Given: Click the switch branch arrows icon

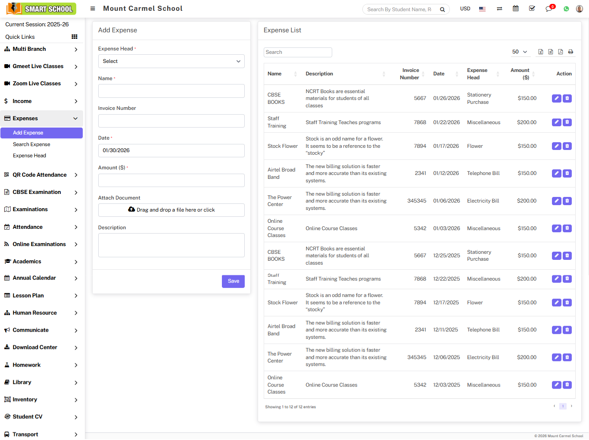Looking at the screenshot, I should click(499, 9).
